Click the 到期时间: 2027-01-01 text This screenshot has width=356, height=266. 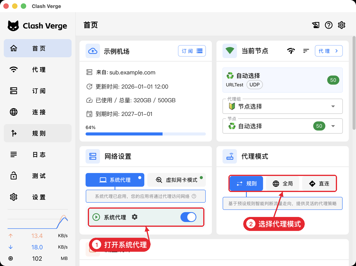click(x=124, y=114)
